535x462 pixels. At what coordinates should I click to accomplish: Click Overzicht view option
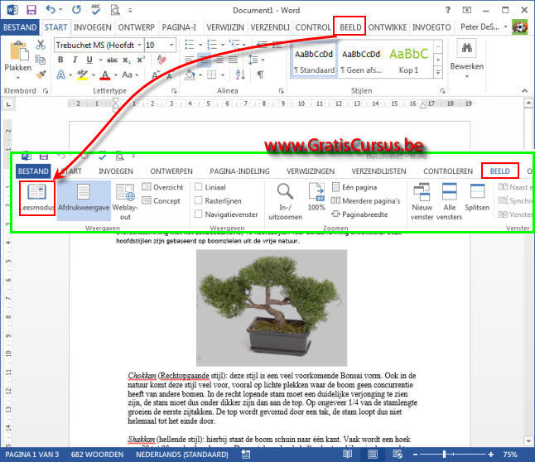tap(162, 187)
